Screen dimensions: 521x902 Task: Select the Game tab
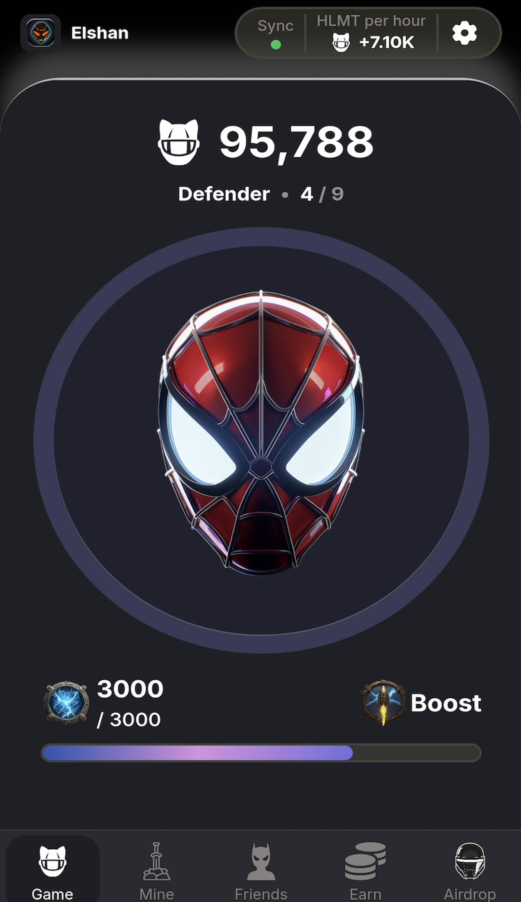pos(52,871)
